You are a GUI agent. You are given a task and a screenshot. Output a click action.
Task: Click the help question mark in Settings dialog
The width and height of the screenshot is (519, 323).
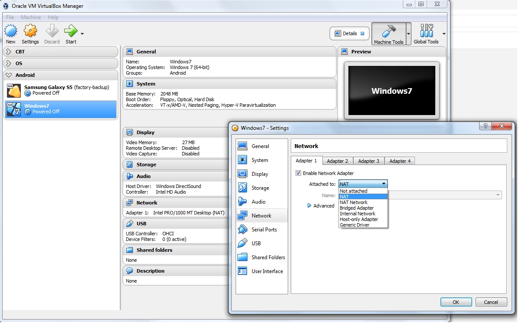click(x=485, y=126)
